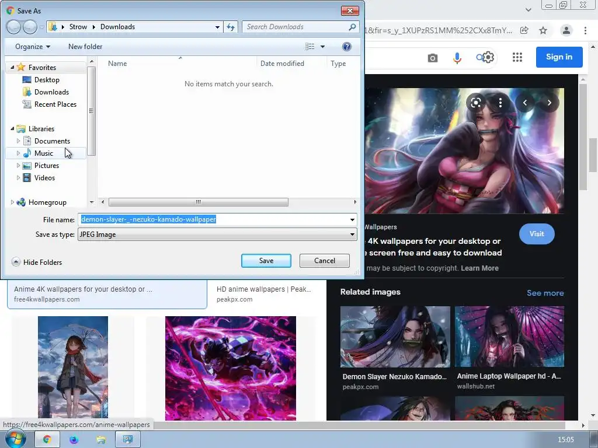Viewport: 598px width, 448px height.
Task: Bookmark the page with the star icon
Action: (543, 30)
